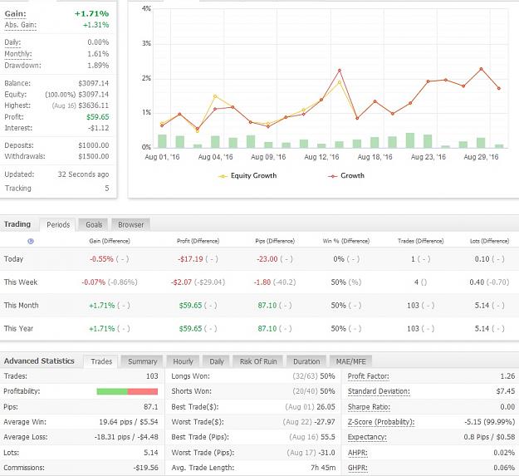
Task: Click the Trades (Difference) column header
Action: click(x=420, y=241)
